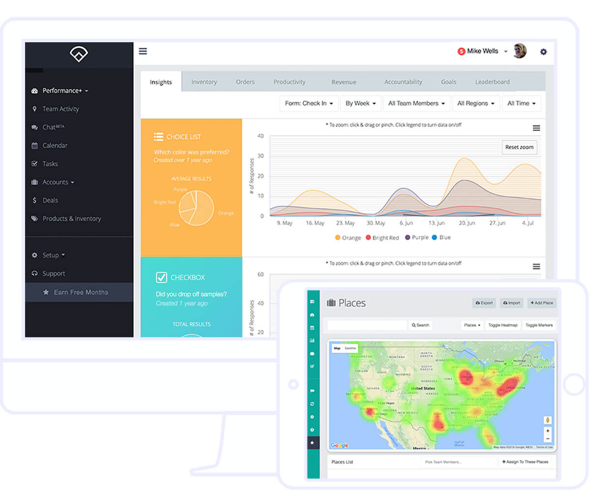Viewport: 590px width, 491px height.
Task: Click the Search button on Places
Action: [420, 325]
